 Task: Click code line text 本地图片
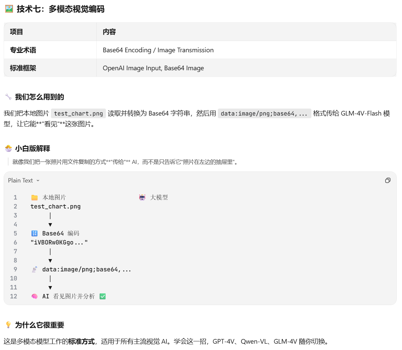click(54, 197)
